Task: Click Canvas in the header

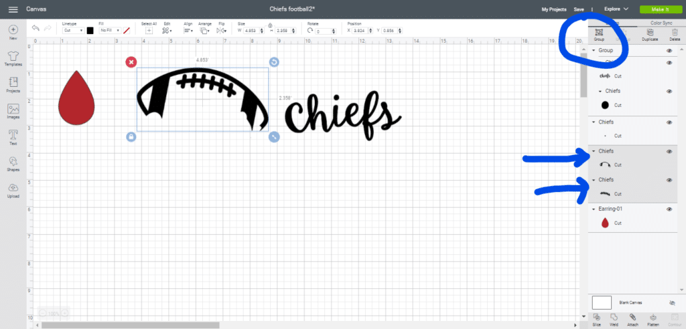Action: [x=36, y=9]
